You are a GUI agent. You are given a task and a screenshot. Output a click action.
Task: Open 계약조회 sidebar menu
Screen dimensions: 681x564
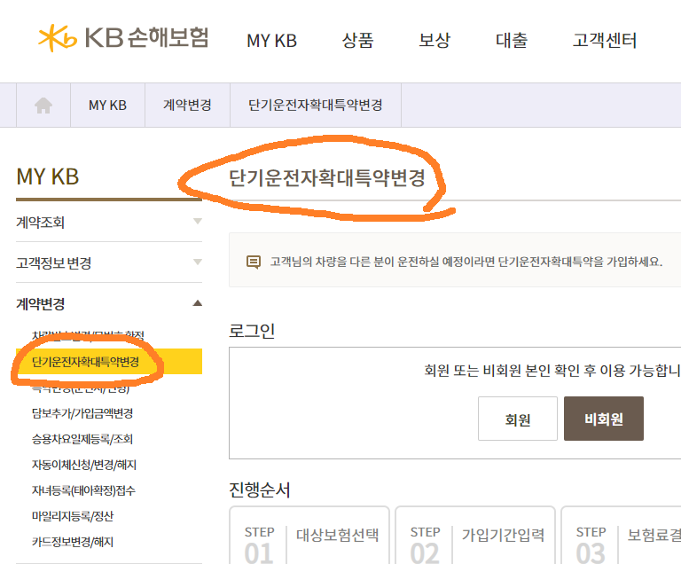click(41, 223)
